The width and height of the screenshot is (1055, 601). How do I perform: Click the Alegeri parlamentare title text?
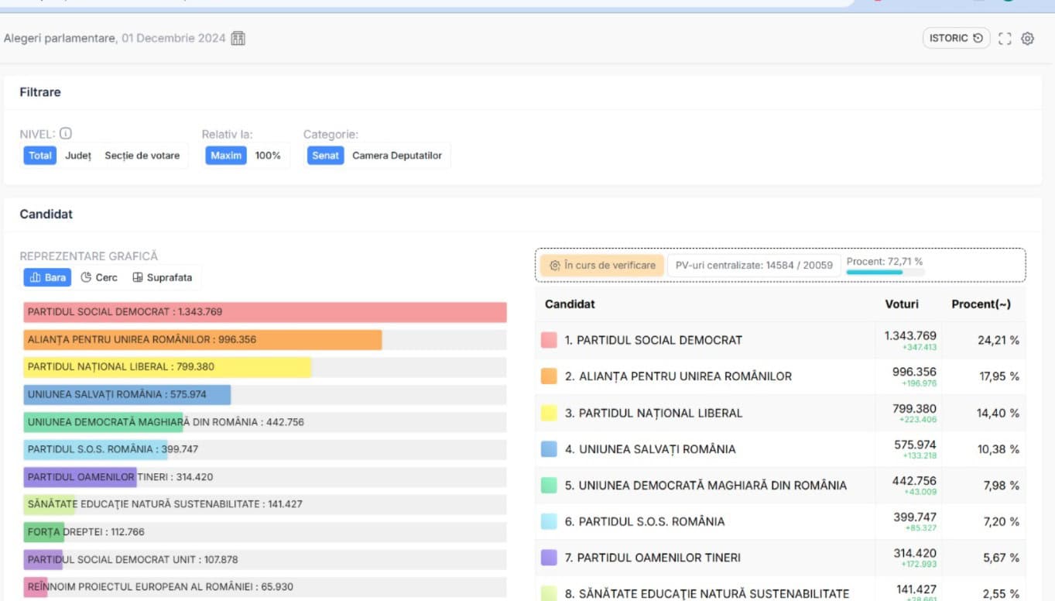tap(60, 38)
